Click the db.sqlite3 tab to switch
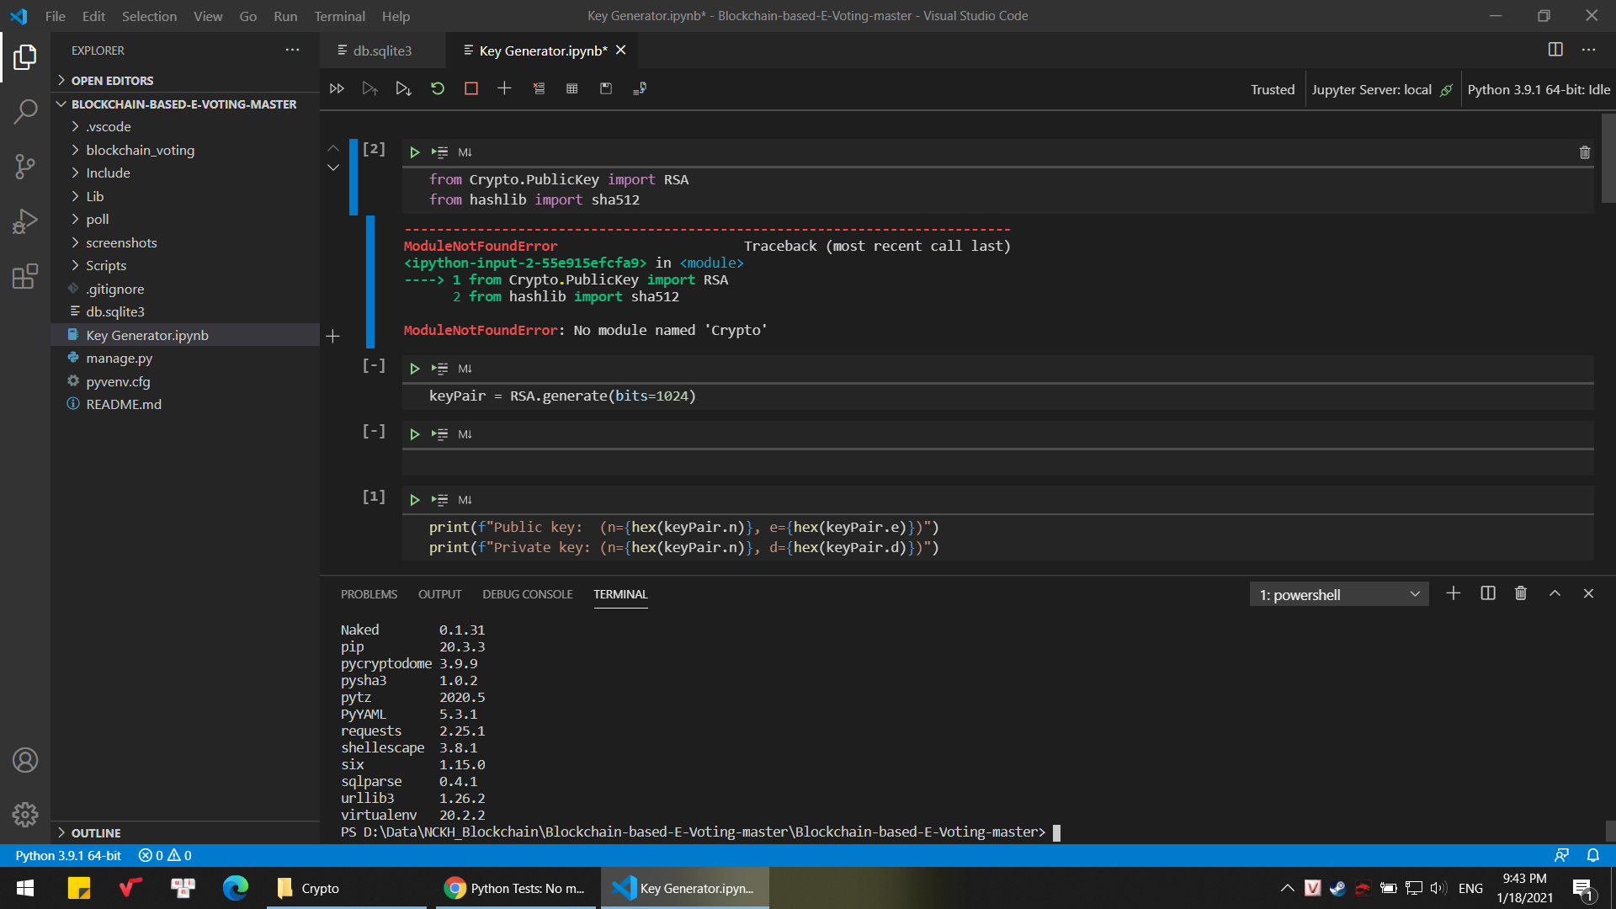The image size is (1616, 909). [380, 50]
